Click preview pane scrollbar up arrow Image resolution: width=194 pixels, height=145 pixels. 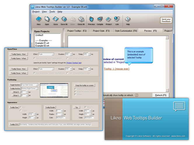[x=167, y=38]
